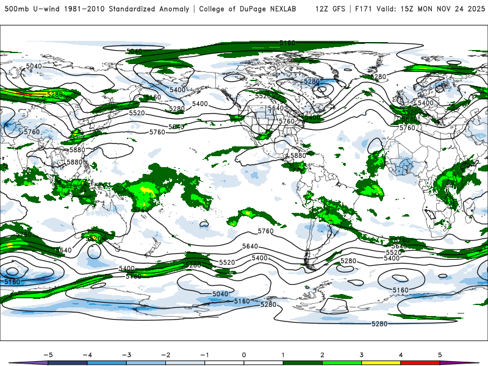Click the '12Z GFS' model run label
The height and width of the screenshot is (366, 488).
click(330, 9)
